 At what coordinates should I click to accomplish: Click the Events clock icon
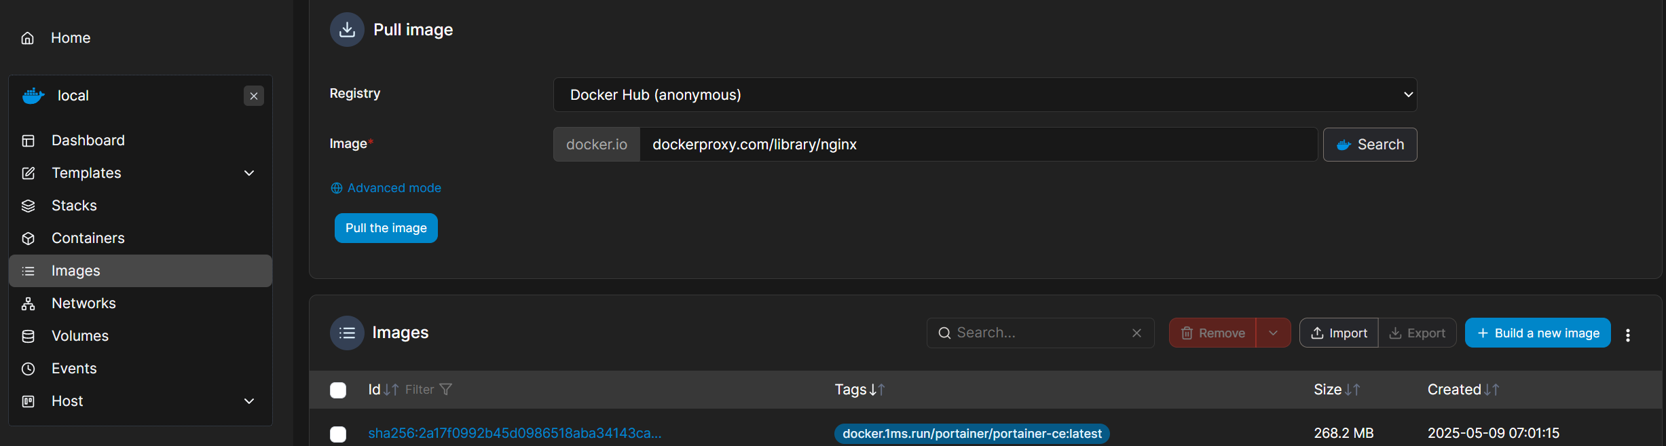(x=28, y=369)
